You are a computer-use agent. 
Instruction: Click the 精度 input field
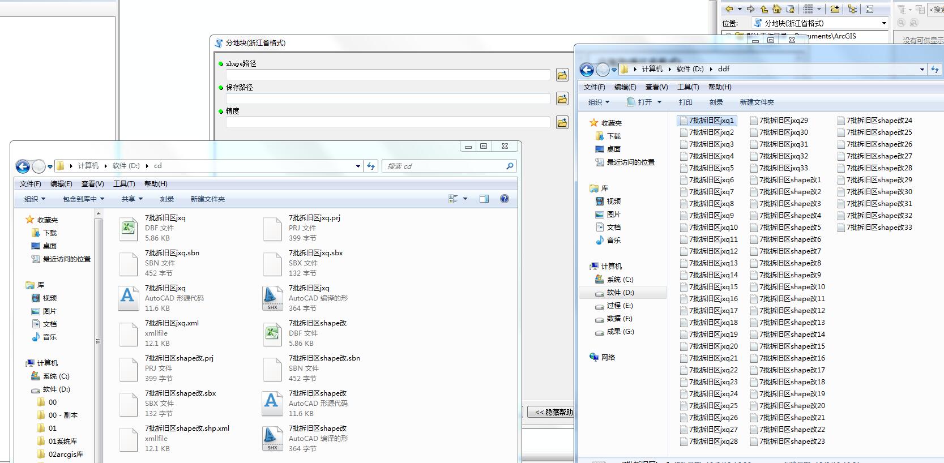[388, 122]
